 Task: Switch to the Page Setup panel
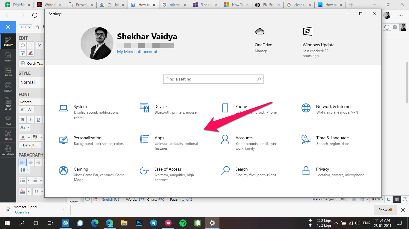click(8, 103)
